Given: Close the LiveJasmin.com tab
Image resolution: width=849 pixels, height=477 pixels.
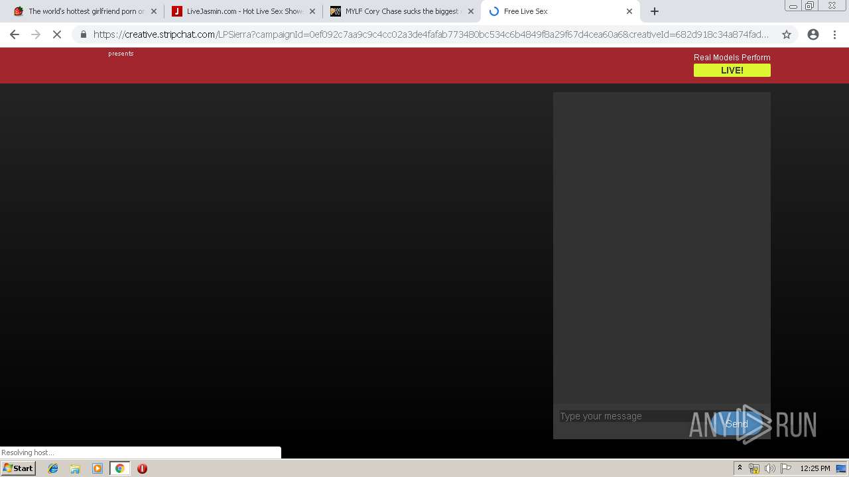Looking at the screenshot, I should point(312,11).
